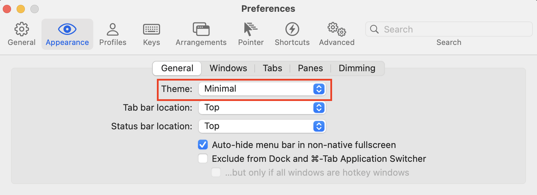Click the Search preferences field

tap(449, 29)
